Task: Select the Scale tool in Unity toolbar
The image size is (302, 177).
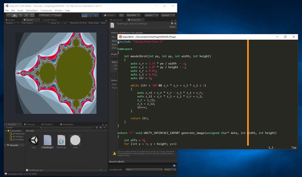Action: [26, 15]
